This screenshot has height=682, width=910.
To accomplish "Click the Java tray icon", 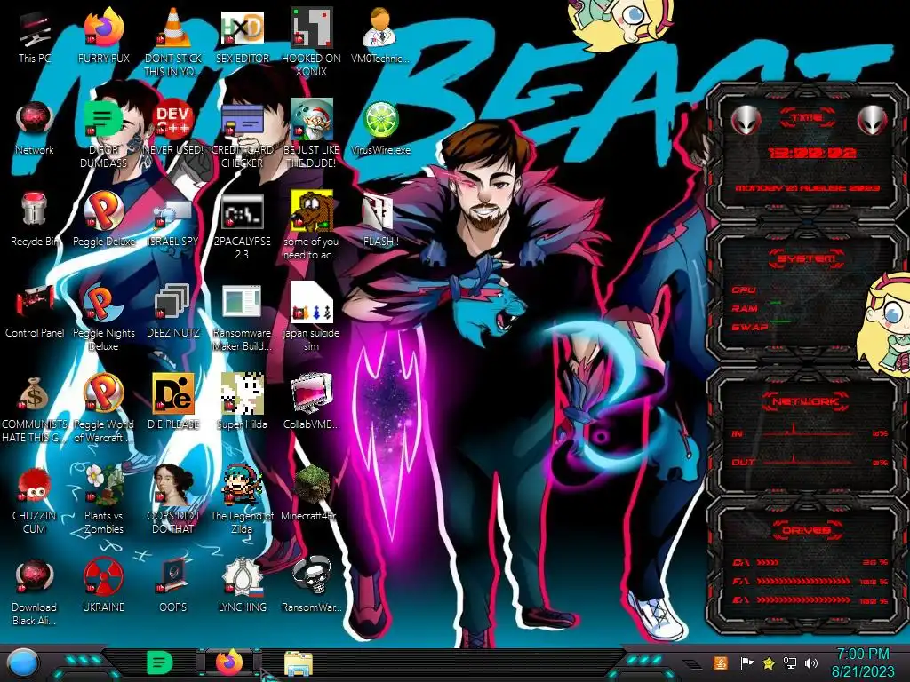I will [x=721, y=662].
